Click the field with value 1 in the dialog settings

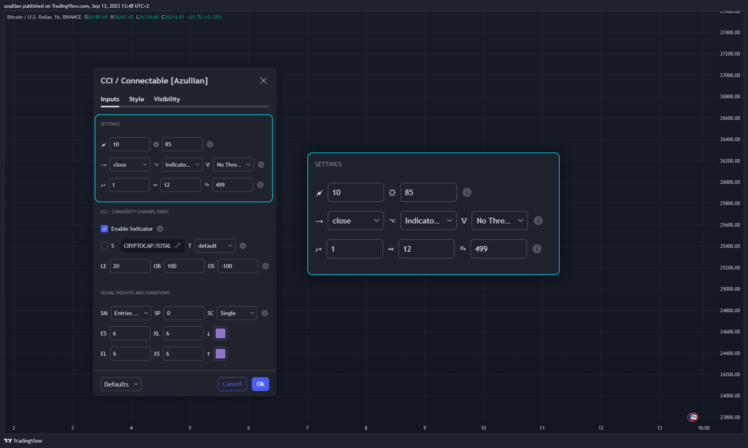click(129, 185)
